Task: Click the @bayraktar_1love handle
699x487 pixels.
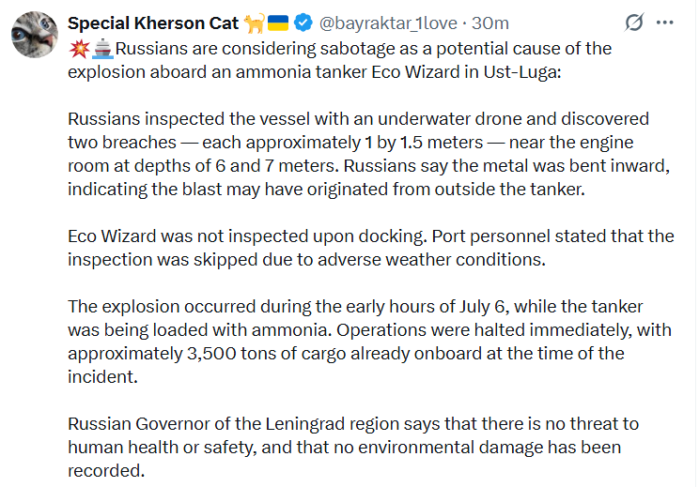Action: (x=388, y=23)
